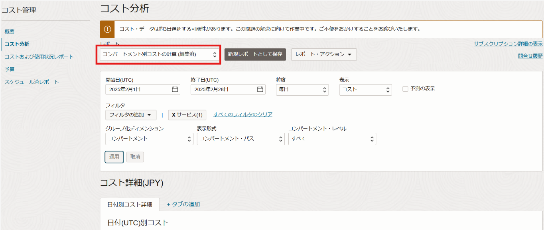
Task: Click すべてのフィルタのクリア link
Action: pyautogui.click(x=243, y=114)
